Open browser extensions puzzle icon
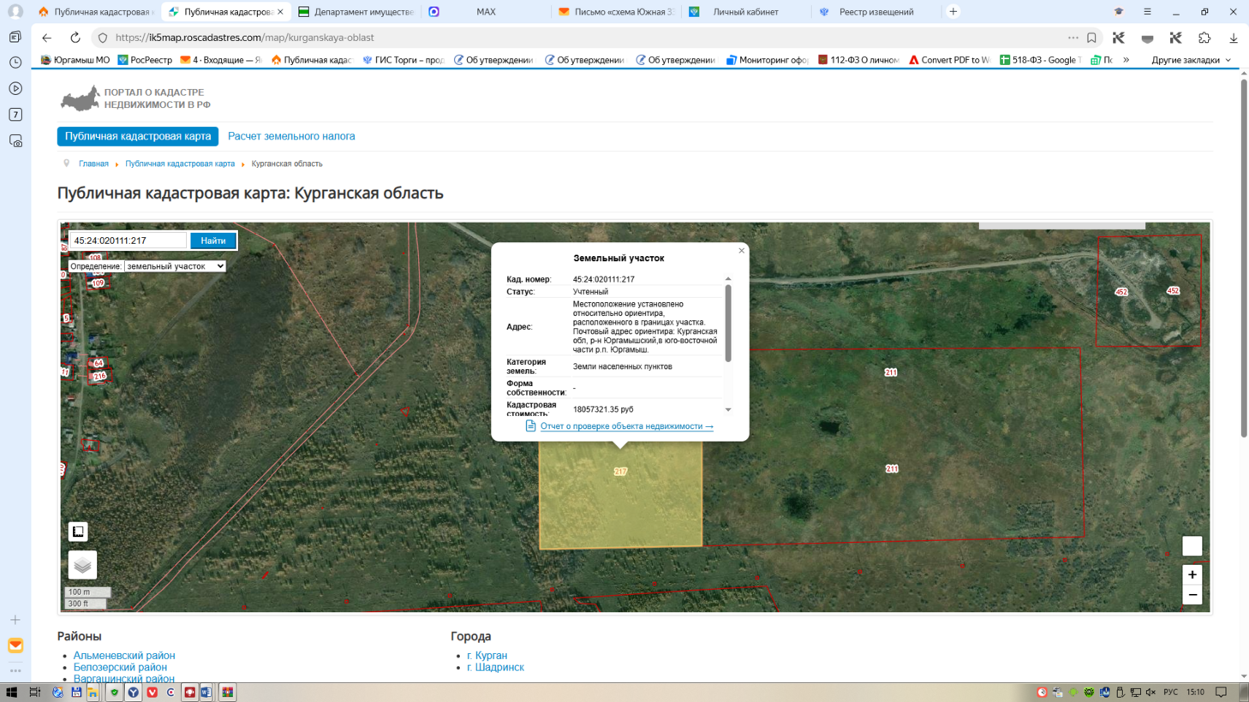 pyautogui.click(x=1204, y=38)
